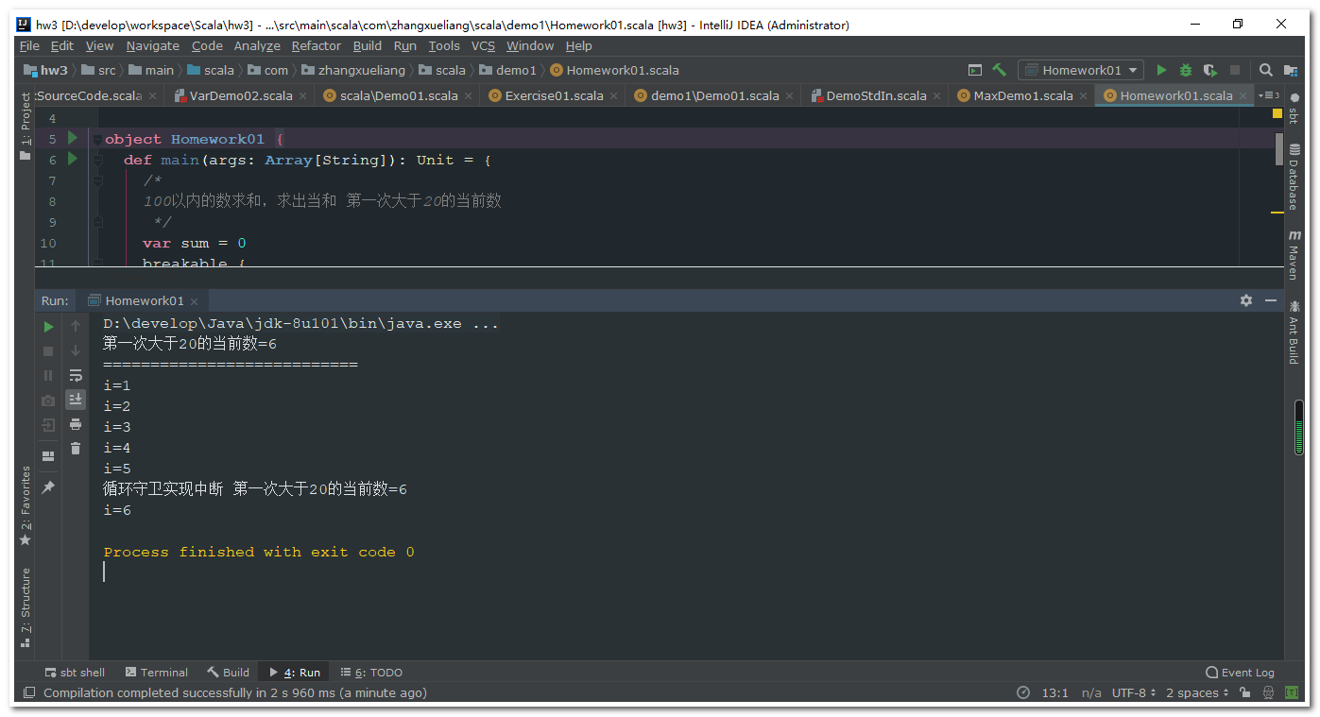Open the 2 spaces indent selector
Image resolution: width=1320 pixels, height=717 pixels.
pos(1197,693)
